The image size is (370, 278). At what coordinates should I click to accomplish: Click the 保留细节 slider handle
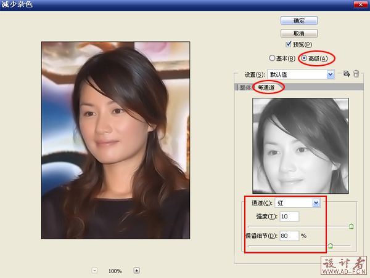coord(331,246)
